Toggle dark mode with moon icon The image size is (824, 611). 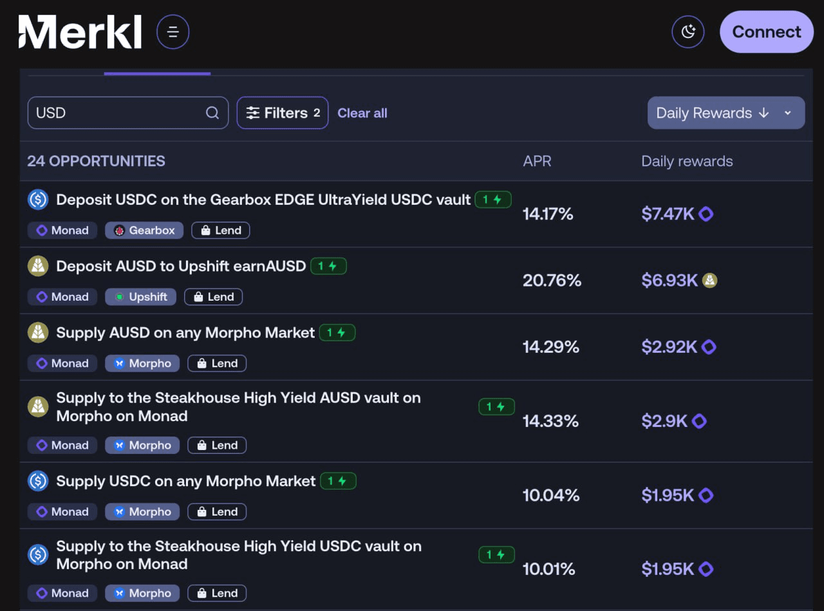tap(688, 32)
